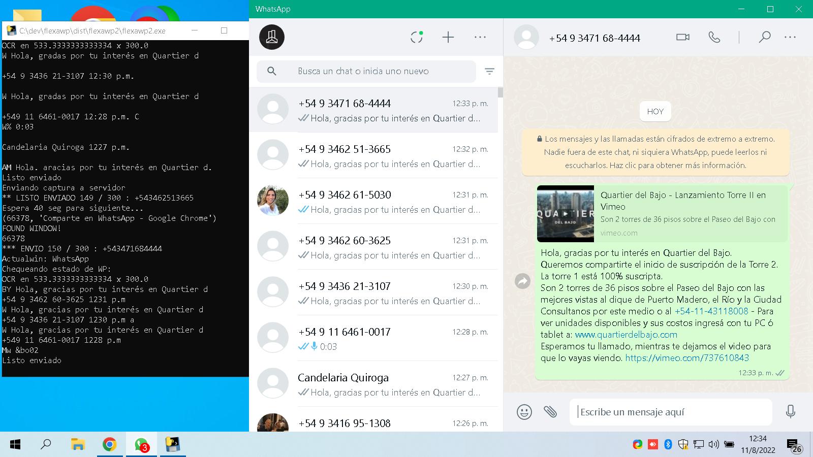
Task: Open the www.quartierdelbajo.com link
Action: [x=626, y=335]
